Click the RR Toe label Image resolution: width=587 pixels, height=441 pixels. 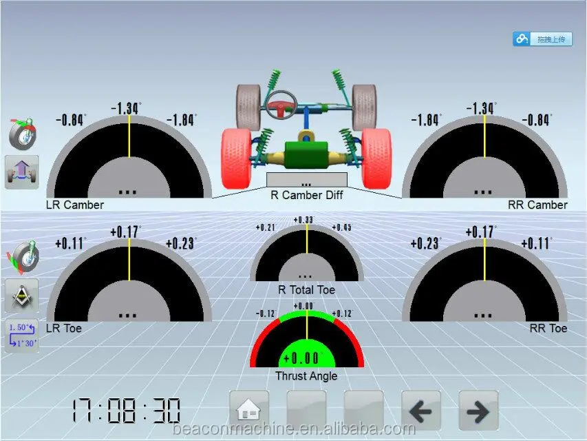click(548, 329)
